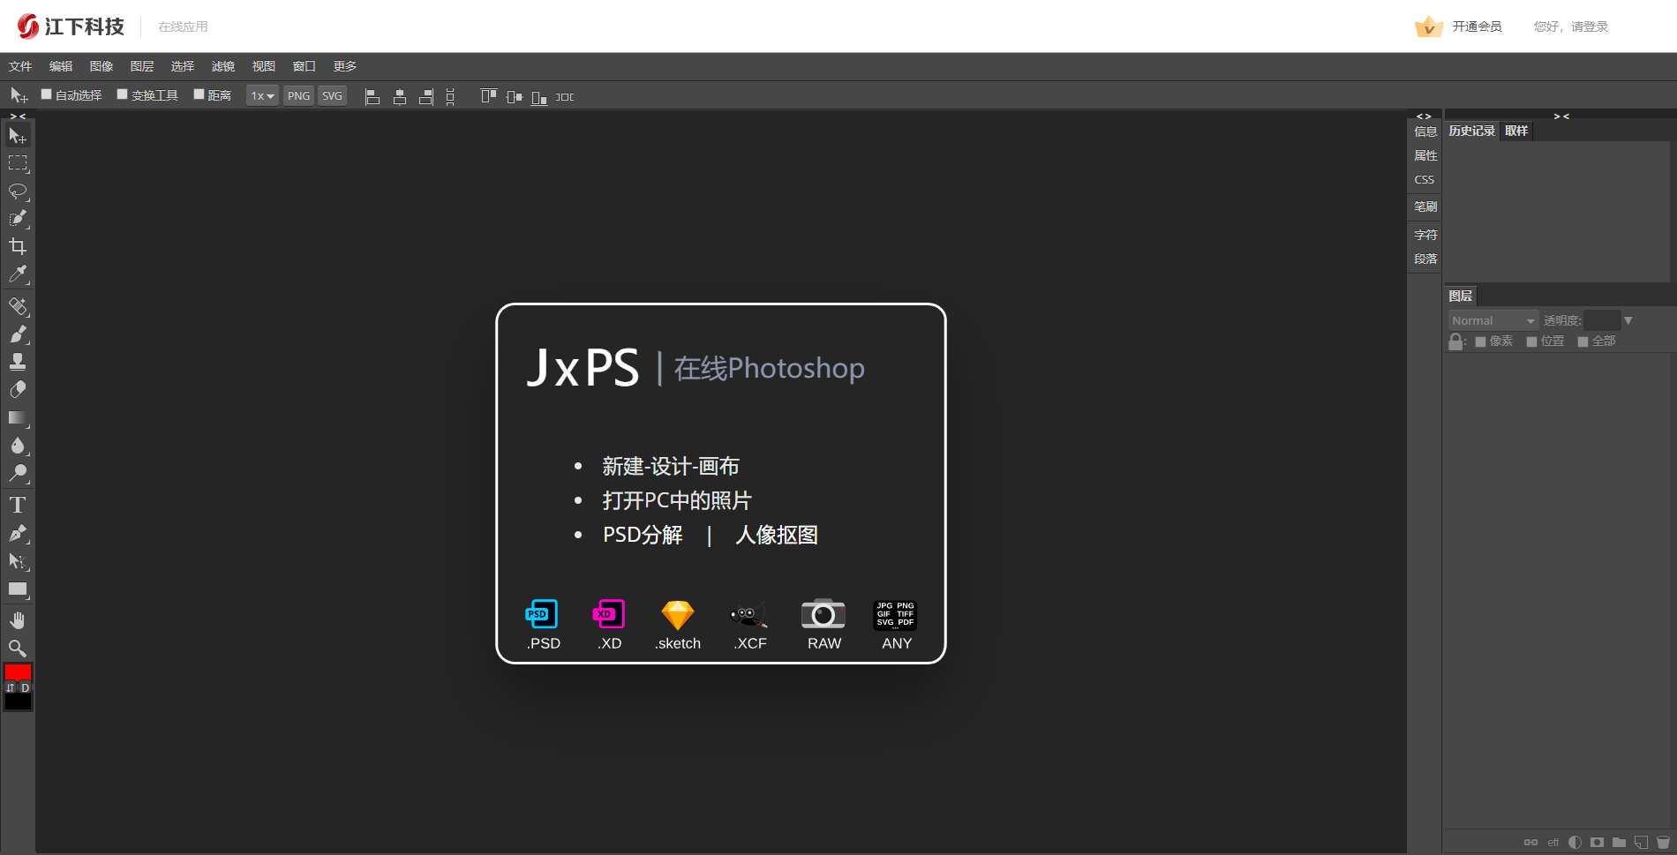Viewport: 1677px width, 855px height.
Task: Click the new folder icon in layers panel
Action: [x=1619, y=843]
